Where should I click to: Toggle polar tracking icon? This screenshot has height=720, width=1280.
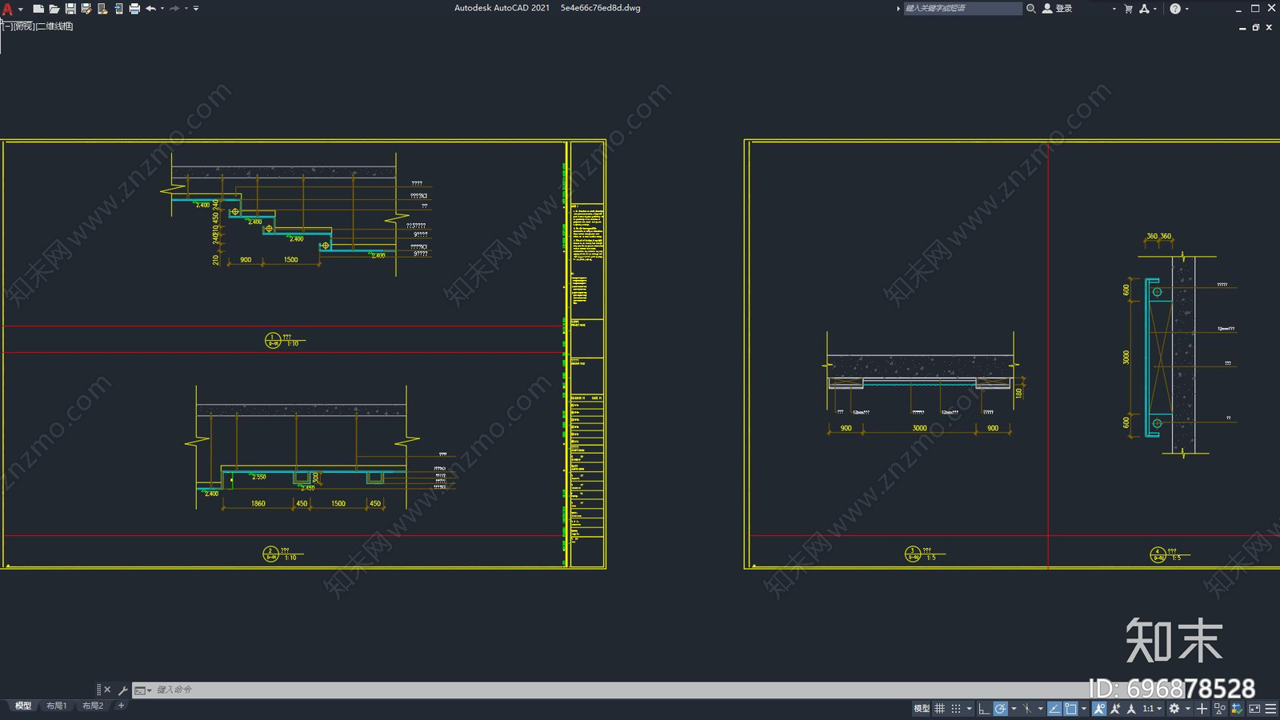tap(1001, 709)
